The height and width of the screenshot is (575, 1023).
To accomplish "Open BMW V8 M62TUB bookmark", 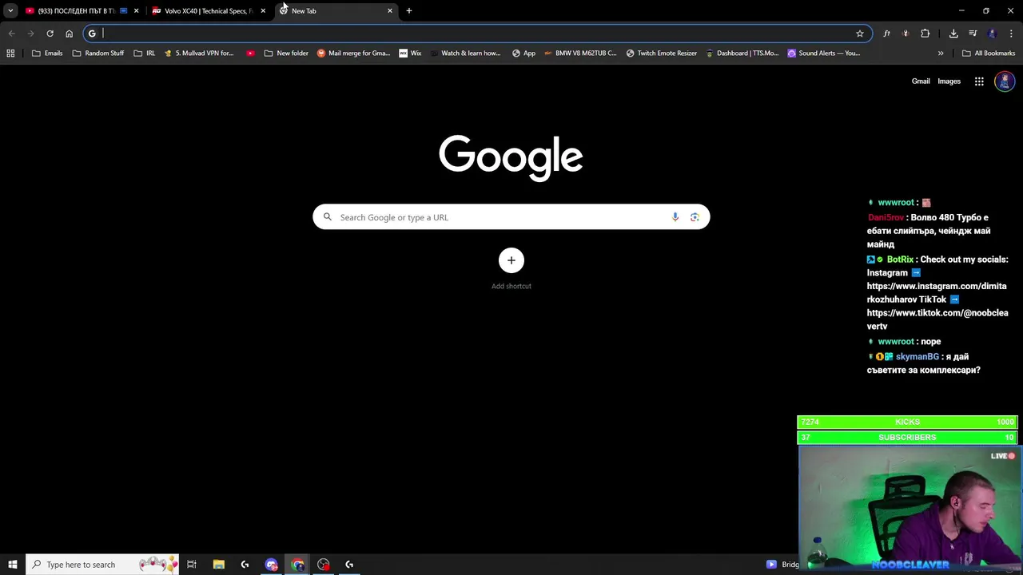I will 580,54.
